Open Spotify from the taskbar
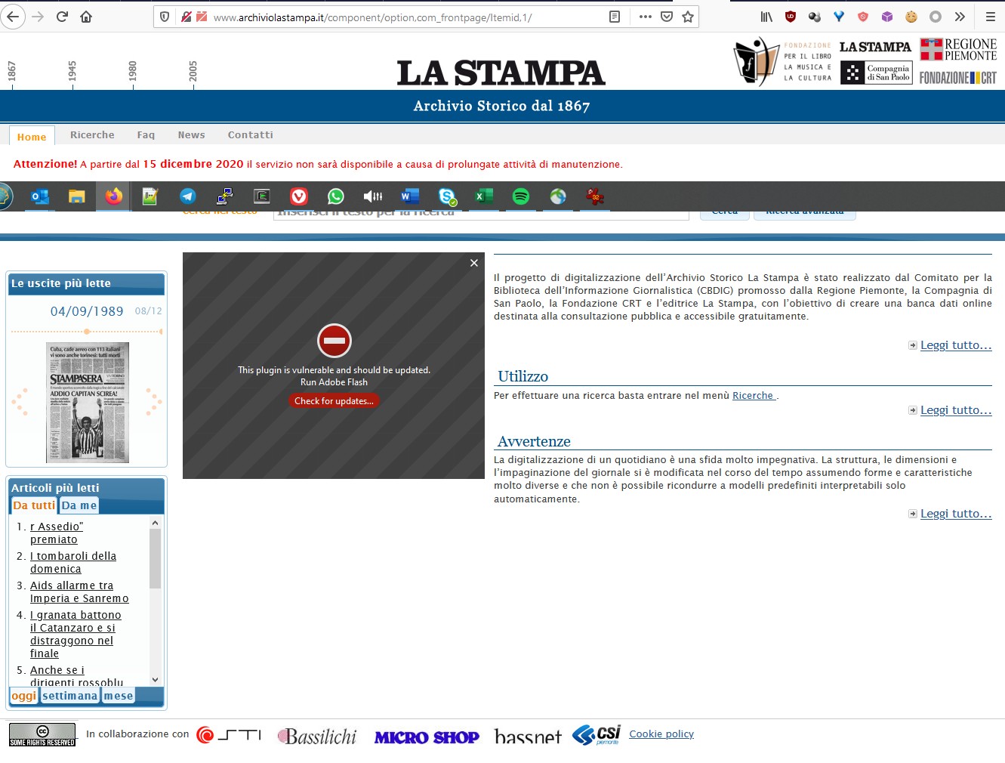 (x=521, y=196)
